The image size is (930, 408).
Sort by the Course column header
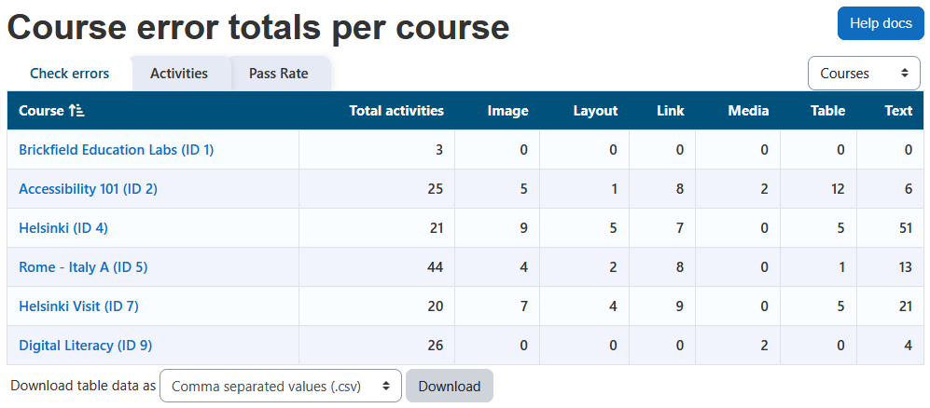pos(42,111)
